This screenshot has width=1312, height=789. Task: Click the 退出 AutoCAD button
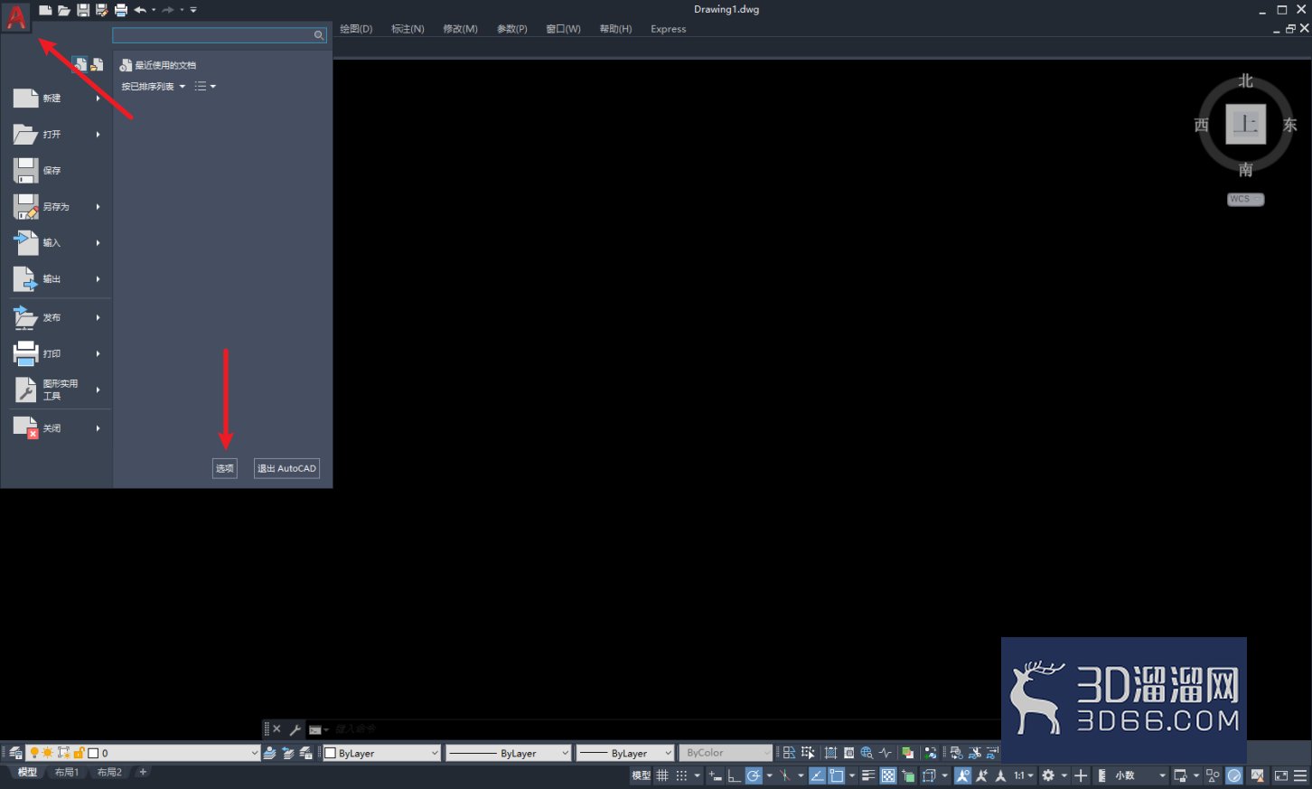pos(286,468)
